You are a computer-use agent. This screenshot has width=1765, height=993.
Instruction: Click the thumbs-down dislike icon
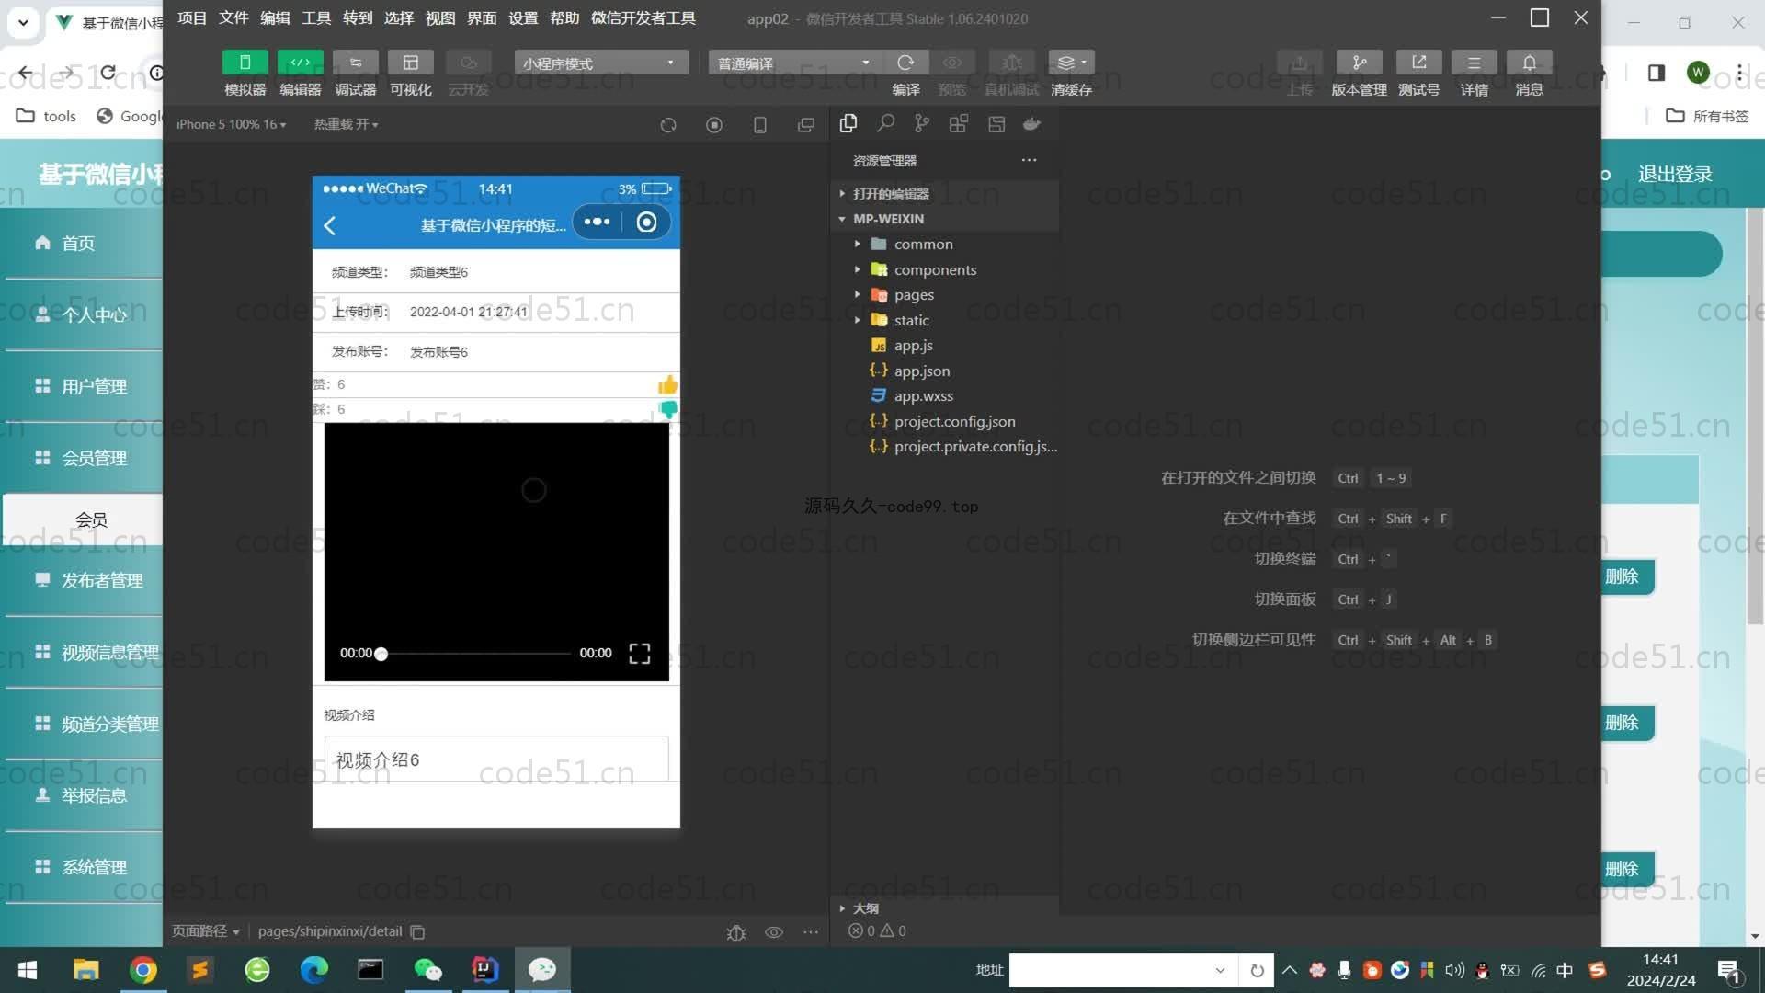point(667,409)
